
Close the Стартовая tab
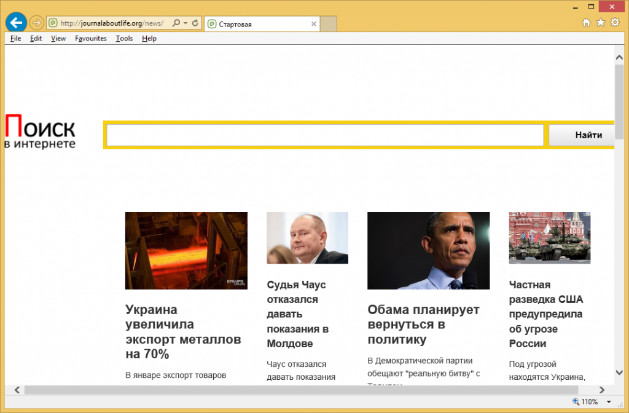tap(314, 24)
